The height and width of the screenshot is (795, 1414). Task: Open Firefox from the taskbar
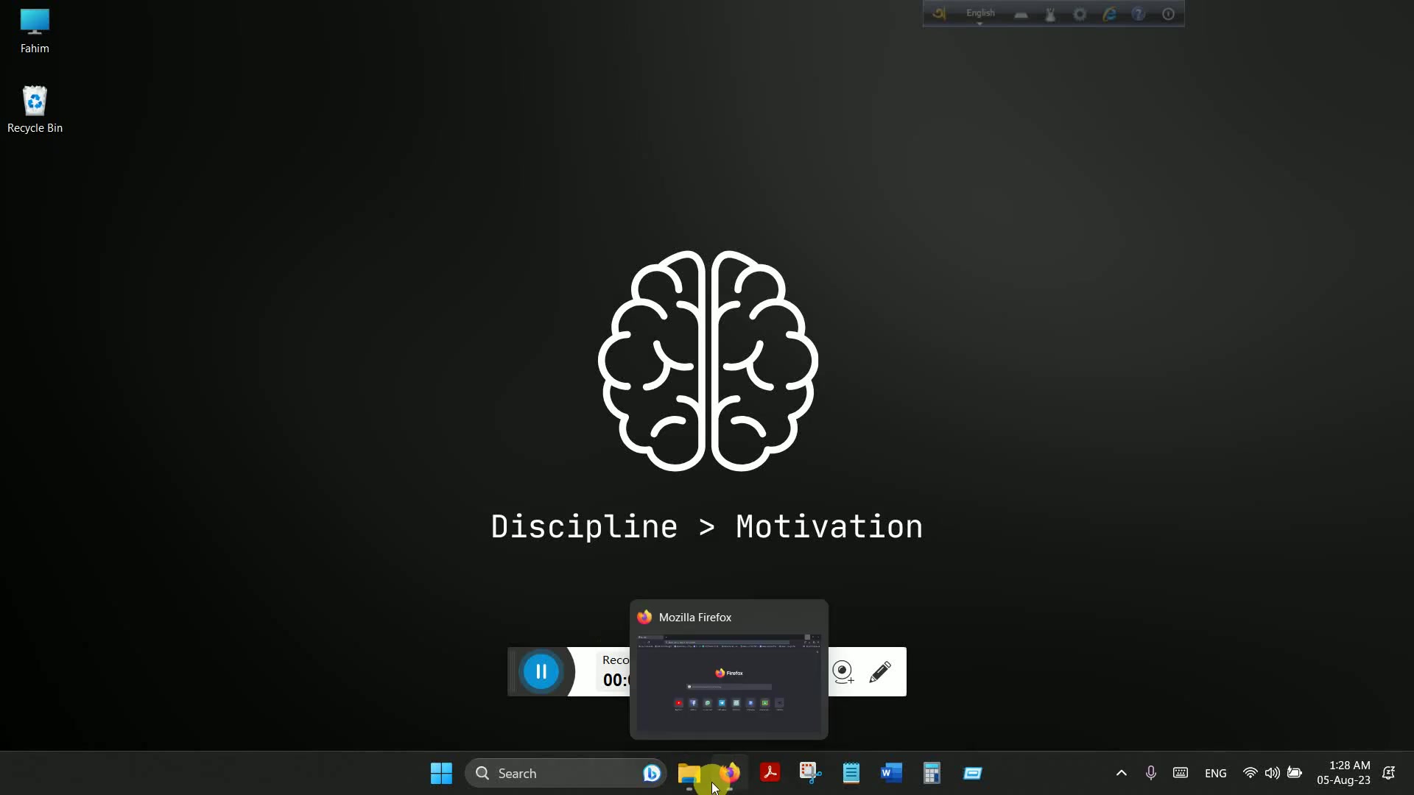pyautogui.click(x=730, y=773)
